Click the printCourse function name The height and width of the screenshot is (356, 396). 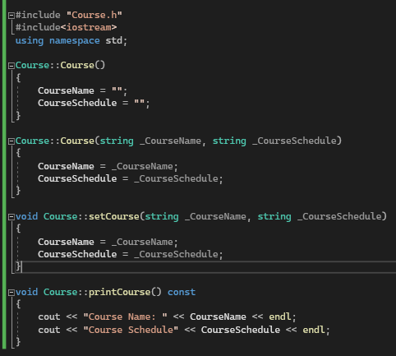click(119, 292)
